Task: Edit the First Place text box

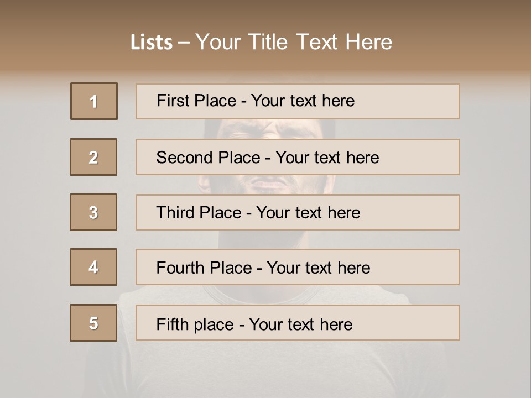Action: pos(298,101)
